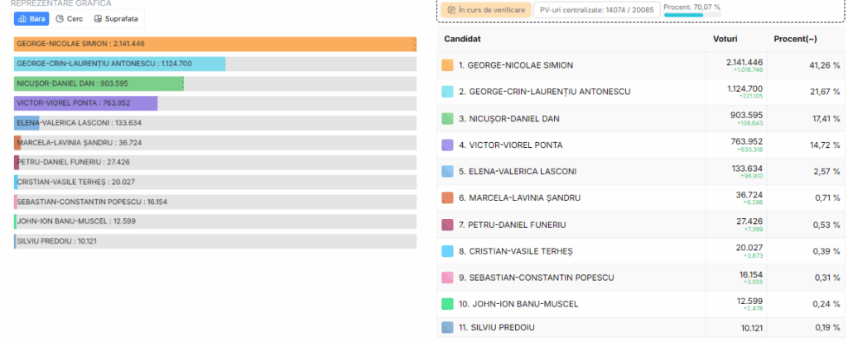
Task: Click the În curs de verificare badge
Action: pyautogui.click(x=485, y=10)
